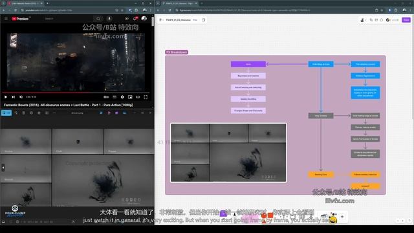Select the gray left flowchart node
Screen dimensions: 414x233
321,116
